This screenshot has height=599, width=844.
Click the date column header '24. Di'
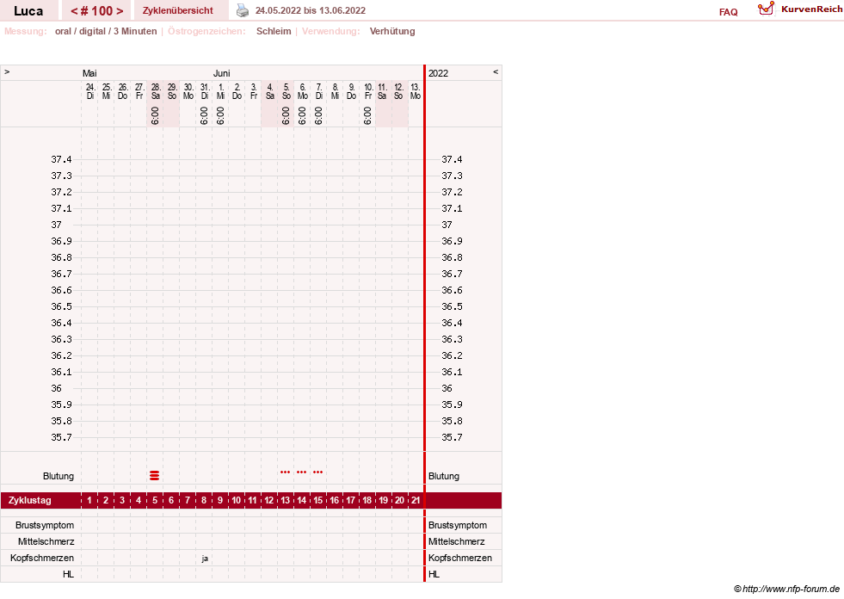tap(89, 91)
